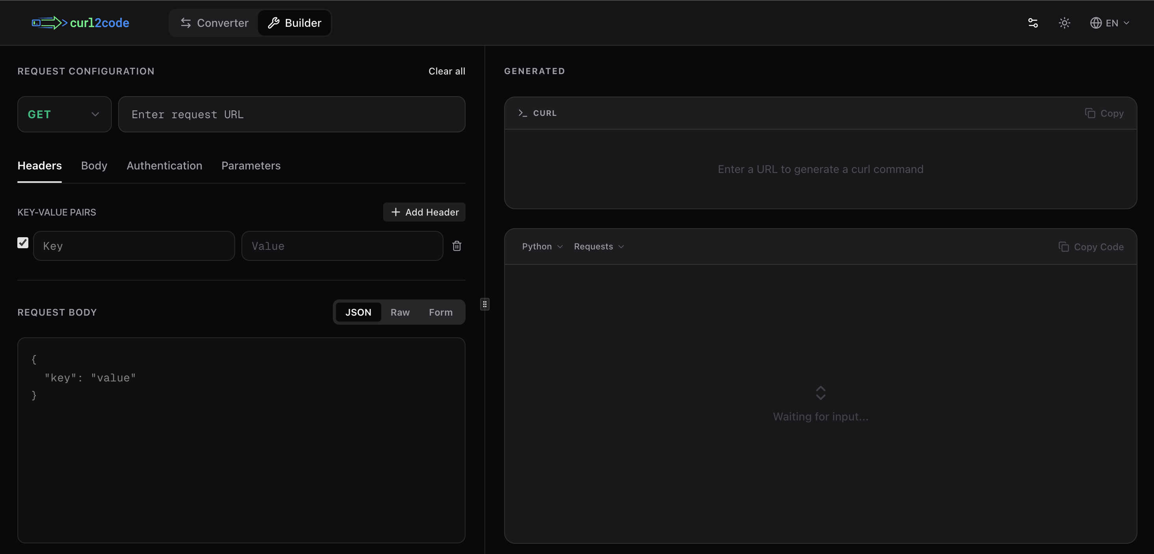The image size is (1154, 554).
Task: Uncheck the header key-value pair checkbox
Action: click(22, 242)
